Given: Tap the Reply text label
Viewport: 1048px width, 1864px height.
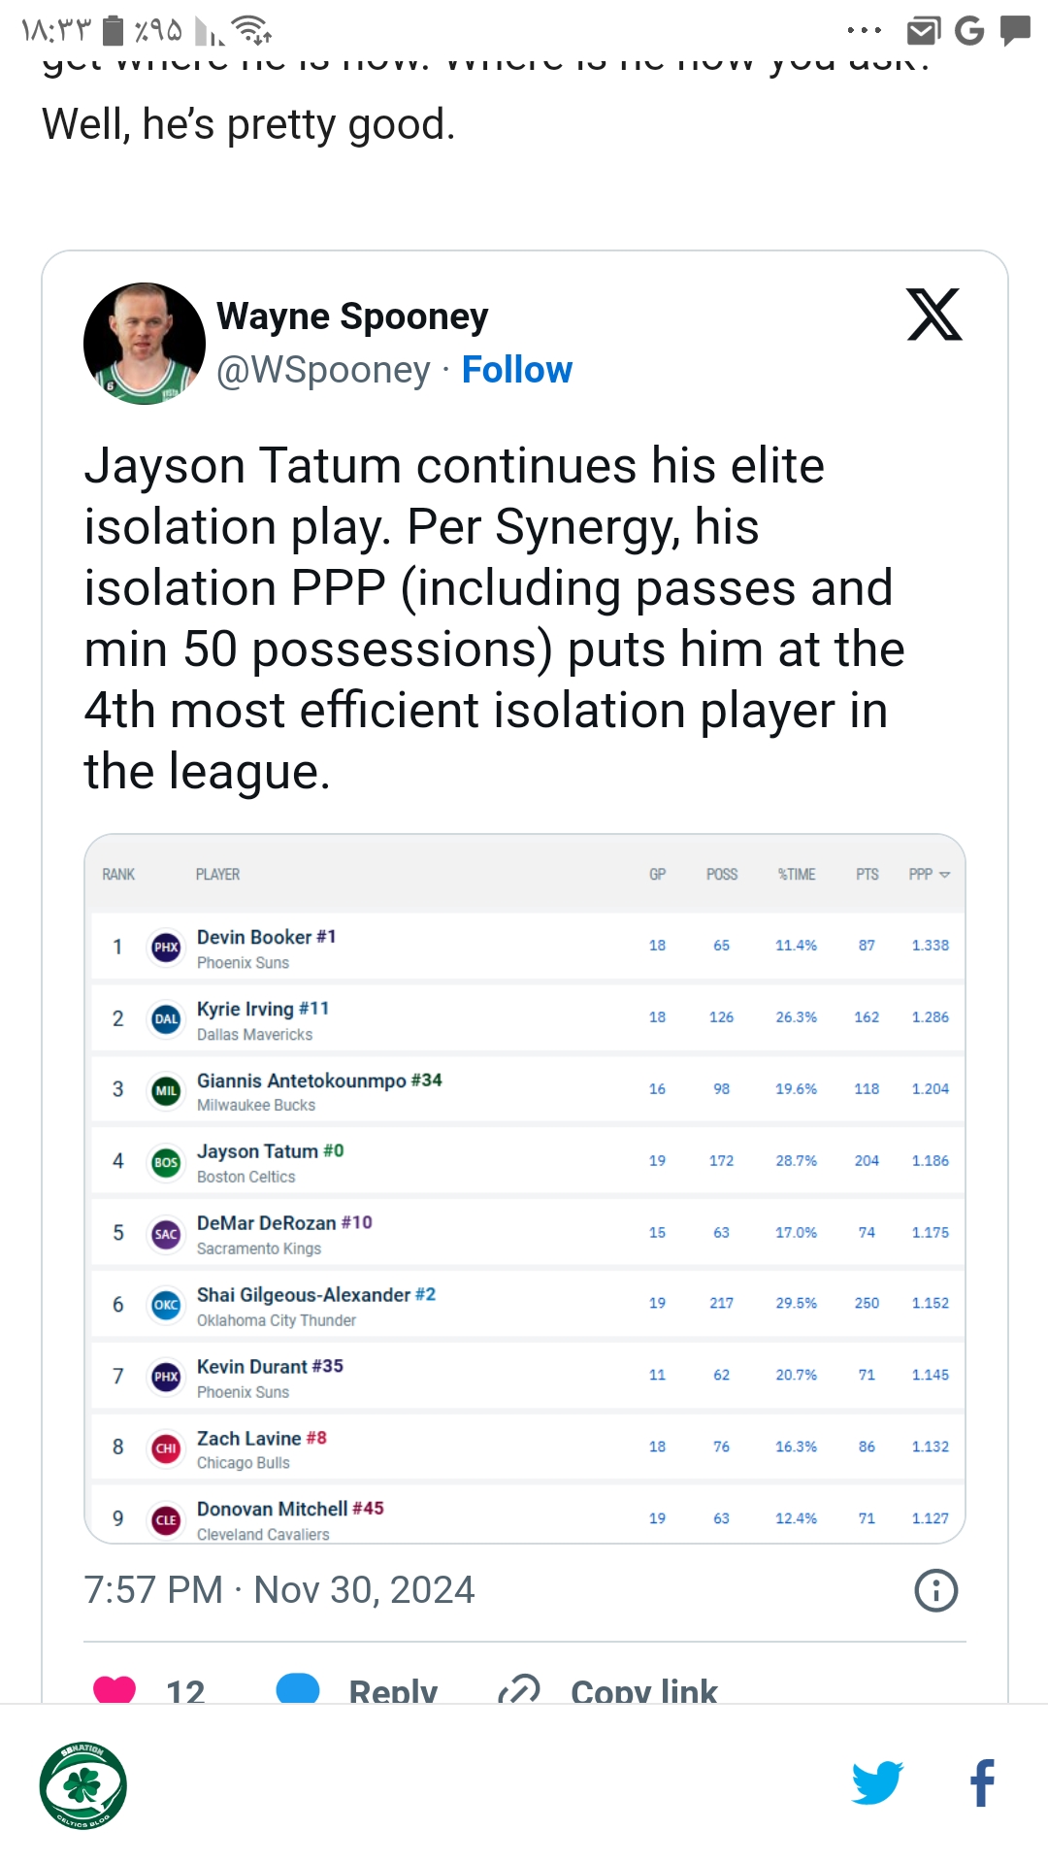Looking at the screenshot, I should click(x=393, y=1690).
